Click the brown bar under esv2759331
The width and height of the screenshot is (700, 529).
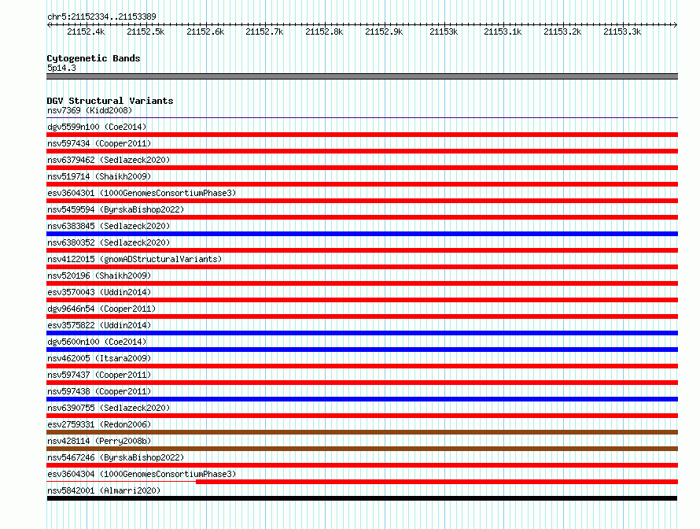tap(362, 432)
